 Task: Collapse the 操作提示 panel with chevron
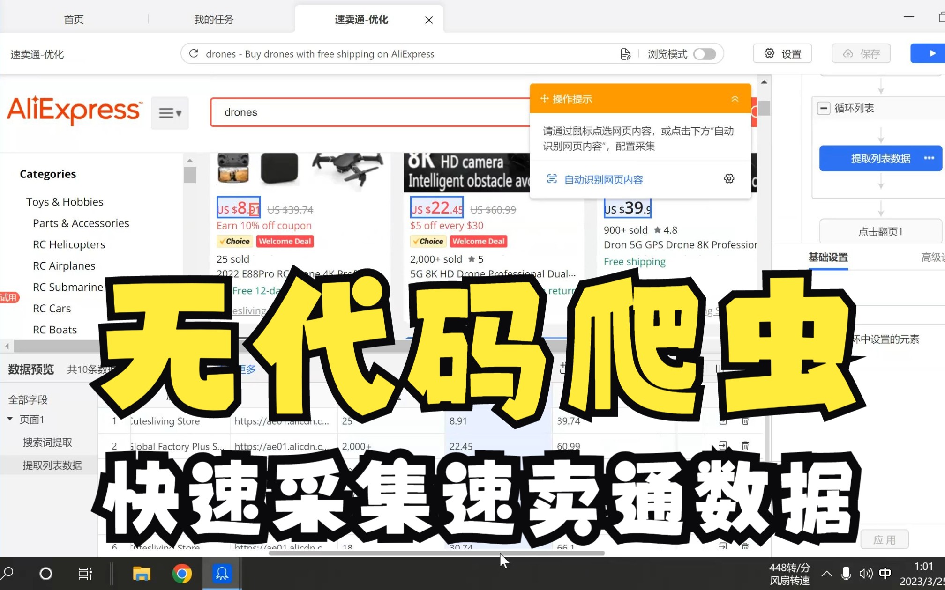735,99
